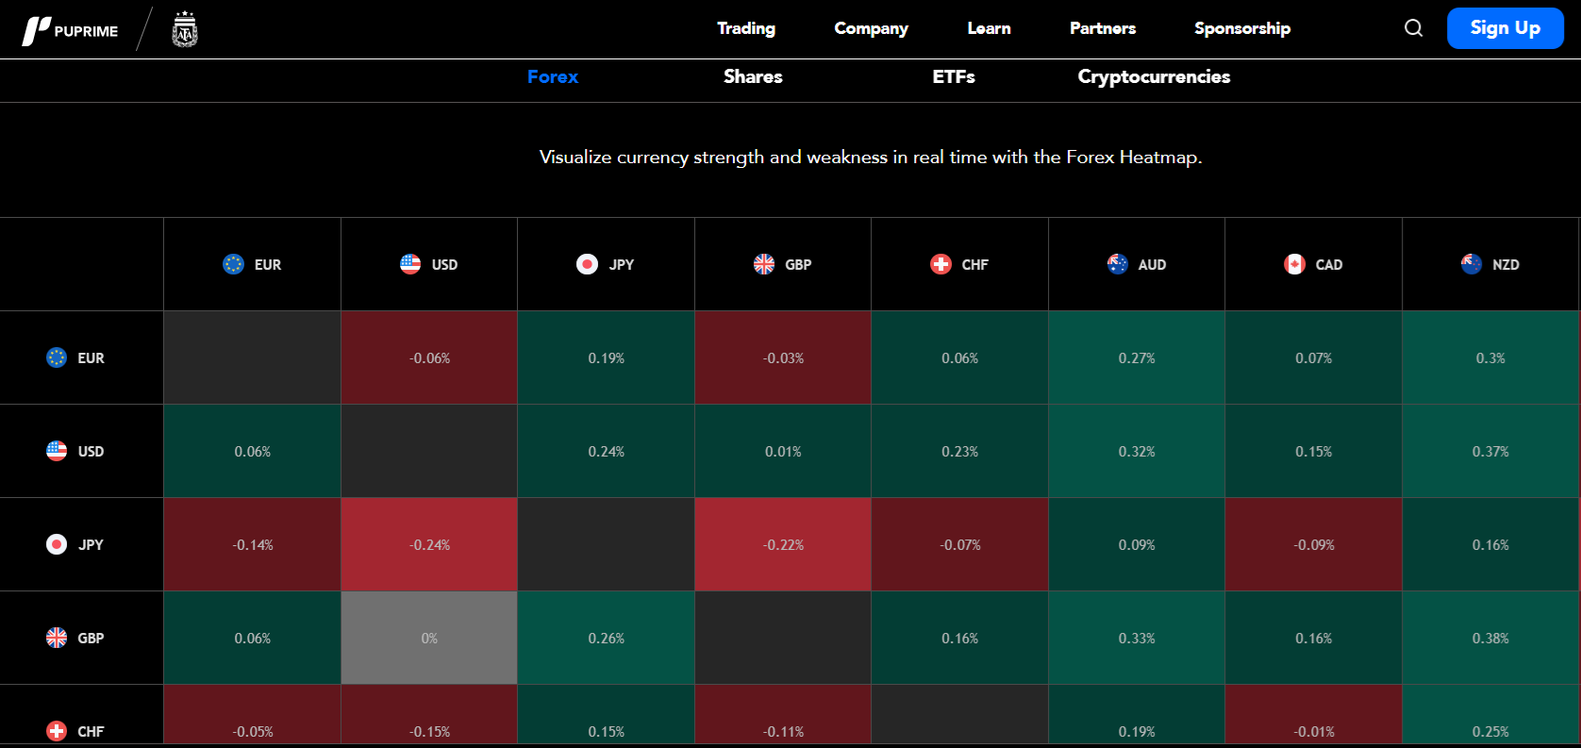
Task: Click the NZD flag in column header
Action: coord(1472,264)
